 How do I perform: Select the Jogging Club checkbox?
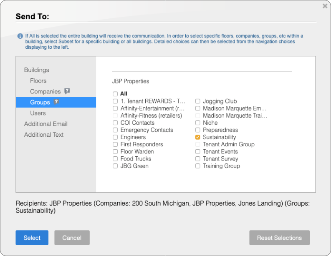point(198,101)
